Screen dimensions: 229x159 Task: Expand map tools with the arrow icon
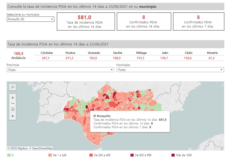13,116
